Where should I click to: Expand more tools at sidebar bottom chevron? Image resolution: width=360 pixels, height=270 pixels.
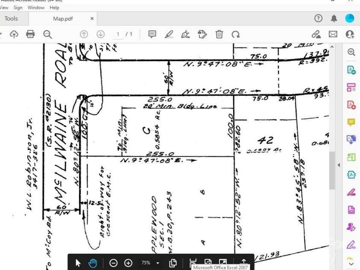click(351, 264)
